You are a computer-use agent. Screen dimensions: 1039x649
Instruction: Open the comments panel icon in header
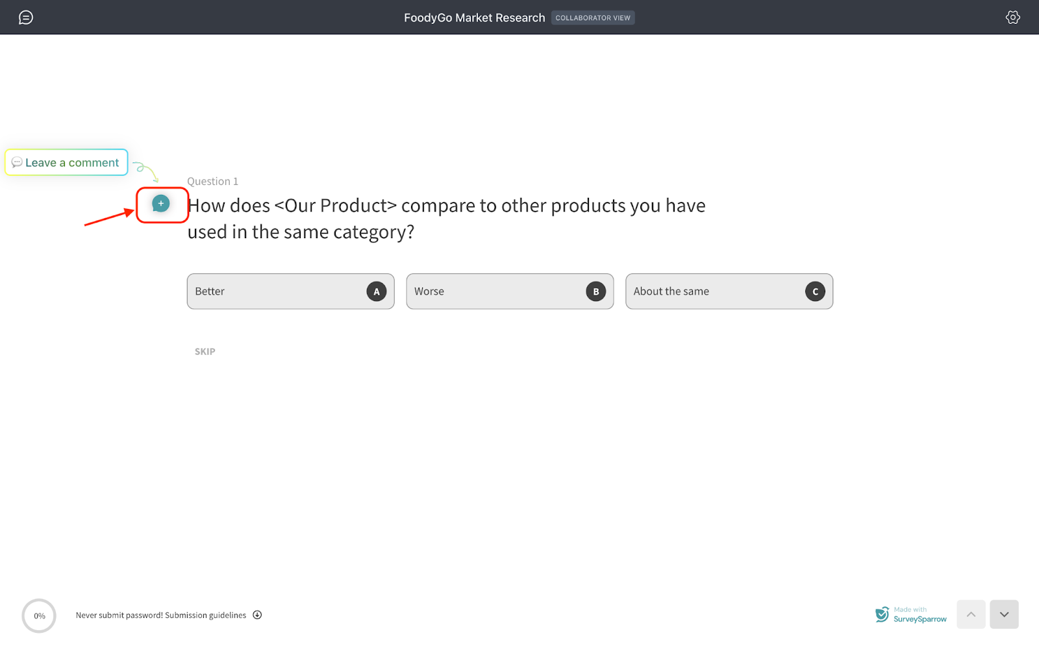point(26,18)
